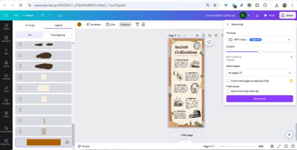The image size is (297, 150).
Task: Open the Draw sidebar panel
Action: pos(6,89)
